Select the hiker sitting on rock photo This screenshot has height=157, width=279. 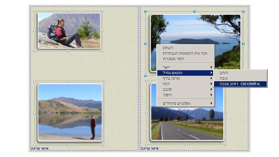[x=69, y=31]
